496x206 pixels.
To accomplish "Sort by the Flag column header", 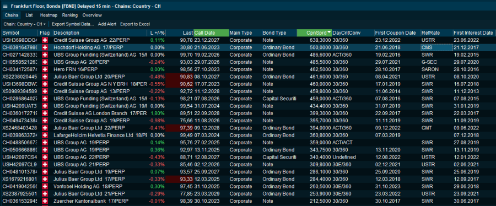I will pos(45,33).
